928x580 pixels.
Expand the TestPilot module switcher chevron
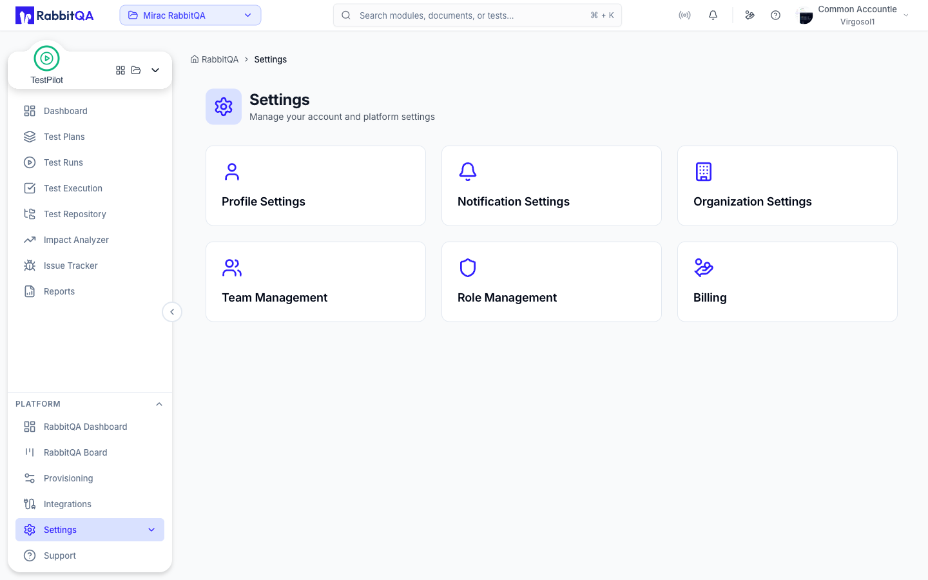[155, 70]
